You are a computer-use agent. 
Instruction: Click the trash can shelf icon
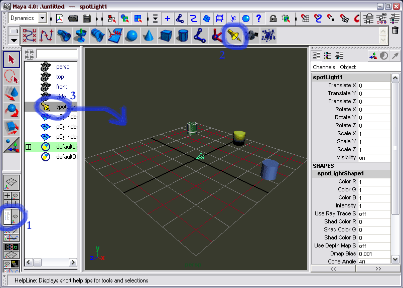(x=395, y=30)
